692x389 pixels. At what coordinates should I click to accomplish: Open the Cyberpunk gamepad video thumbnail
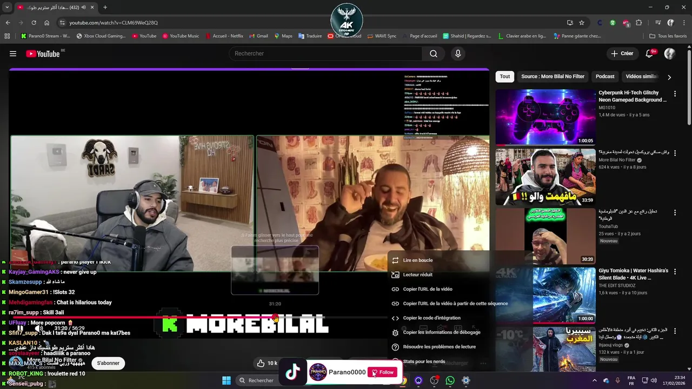(x=545, y=117)
